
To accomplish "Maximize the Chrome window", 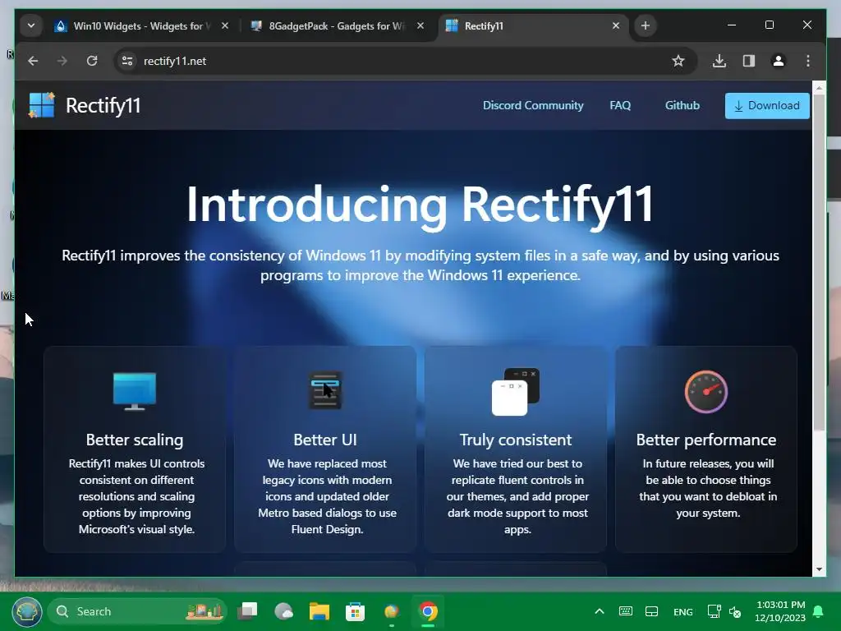I will pyautogui.click(x=769, y=25).
